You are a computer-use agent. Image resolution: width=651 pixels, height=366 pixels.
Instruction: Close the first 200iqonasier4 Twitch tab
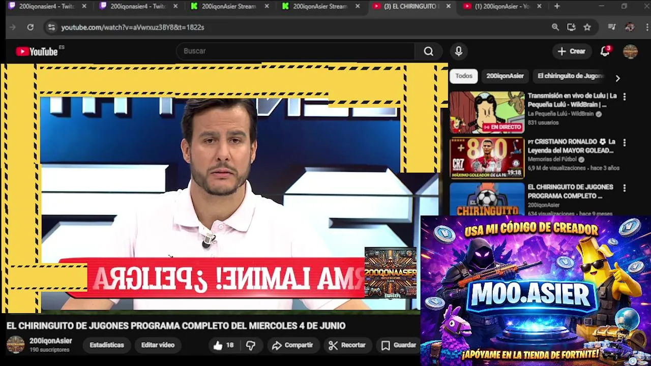click(x=84, y=6)
